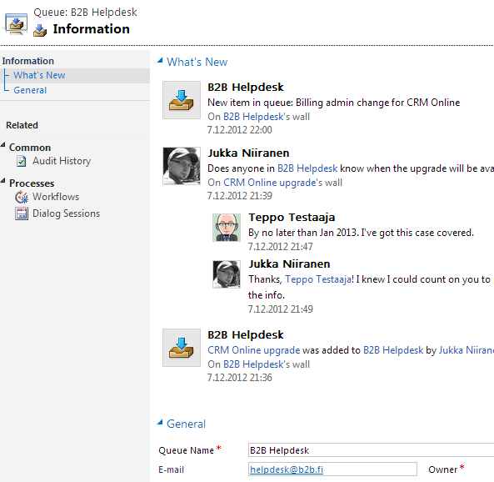Screen dimensions: 494x482
Task: Click the large queue icon in header
Action: (16, 23)
